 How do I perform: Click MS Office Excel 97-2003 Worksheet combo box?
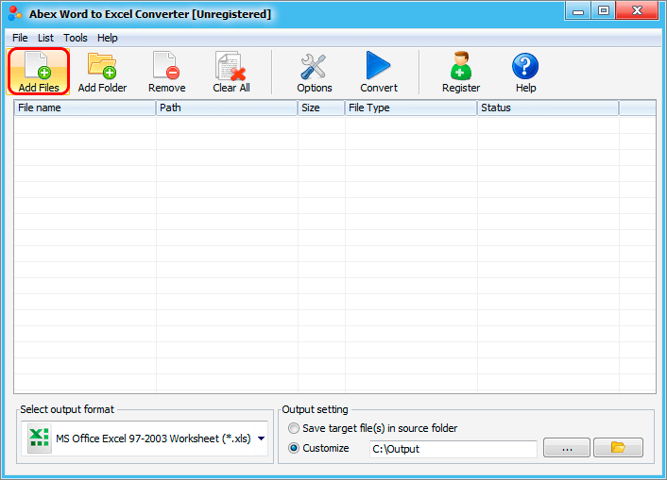[x=145, y=439]
